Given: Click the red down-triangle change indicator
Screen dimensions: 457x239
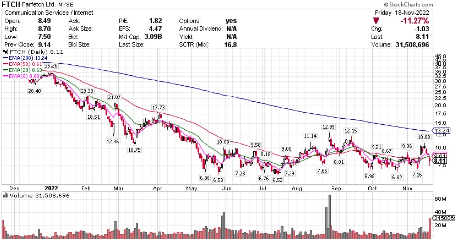Looking at the screenshot, I should (x=376, y=21).
